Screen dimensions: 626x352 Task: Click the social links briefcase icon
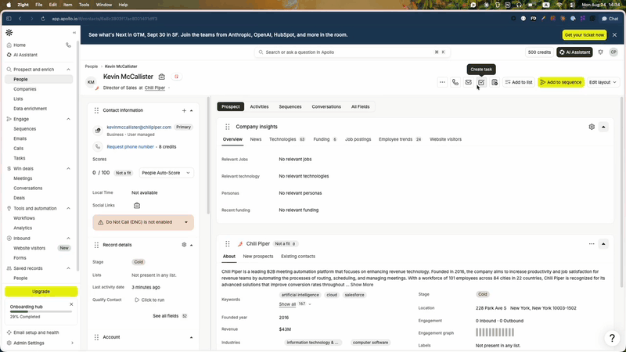pyautogui.click(x=137, y=206)
